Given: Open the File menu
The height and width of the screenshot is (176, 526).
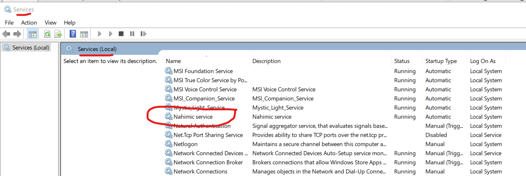Looking at the screenshot, I should pyautogui.click(x=9, y=23).
